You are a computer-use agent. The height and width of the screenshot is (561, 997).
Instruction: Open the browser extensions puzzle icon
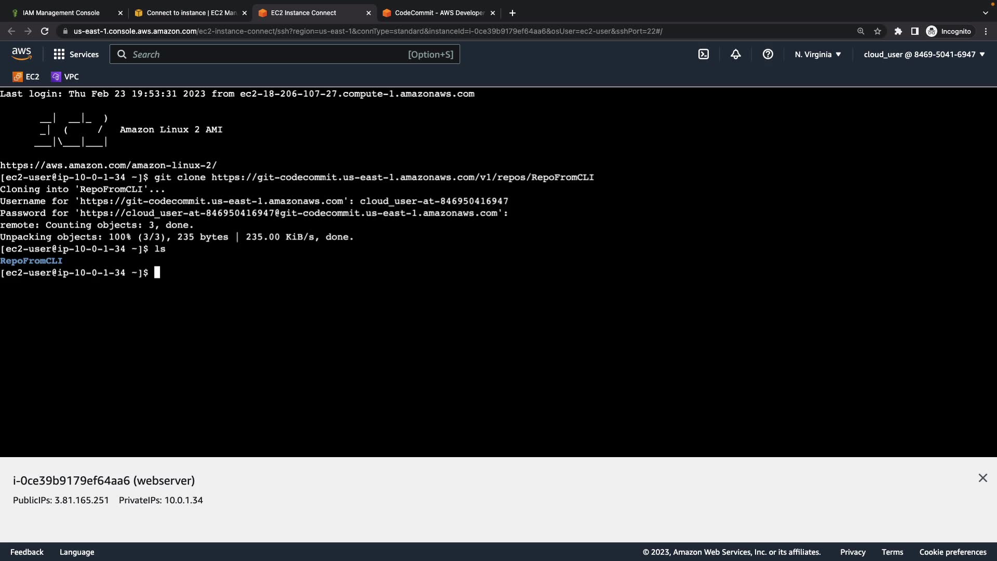click(x=898, y=31)
